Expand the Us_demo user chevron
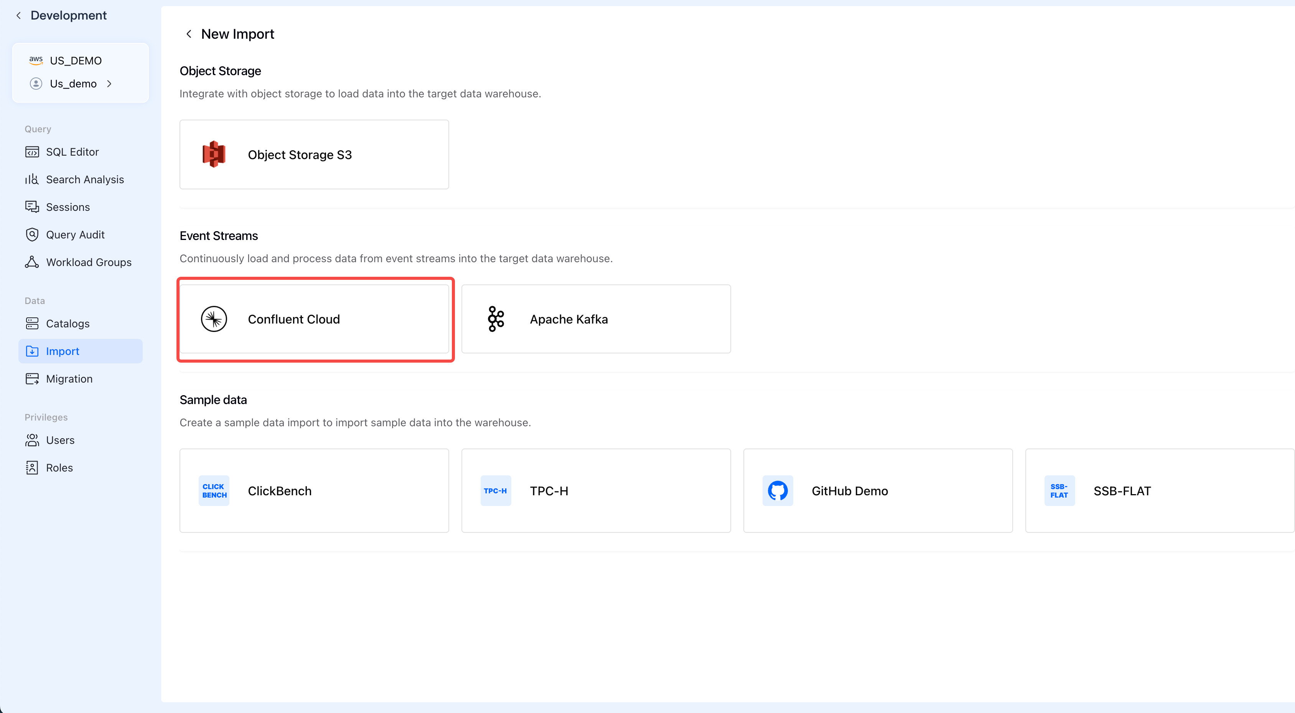The height and width of the screenshot is (713, 1295). (109, 84)
